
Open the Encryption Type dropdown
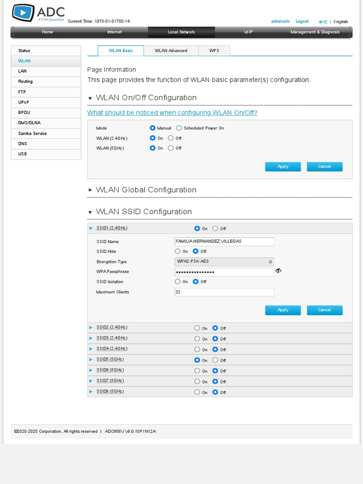224,262
